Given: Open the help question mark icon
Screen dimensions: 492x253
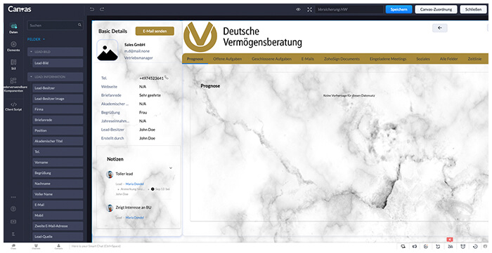Looking at the screenshot, I should pyautogui.click(x=13, y=209).
